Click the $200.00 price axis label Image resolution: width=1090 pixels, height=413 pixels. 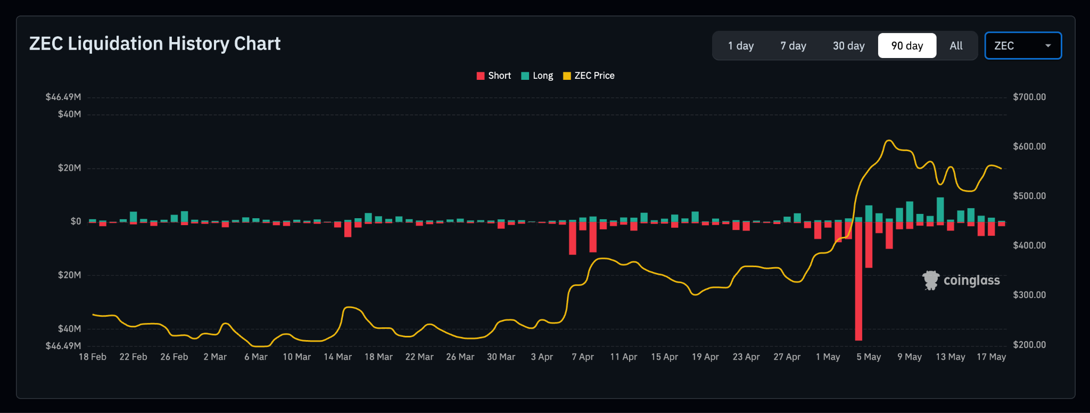[x=1029, y=345]
